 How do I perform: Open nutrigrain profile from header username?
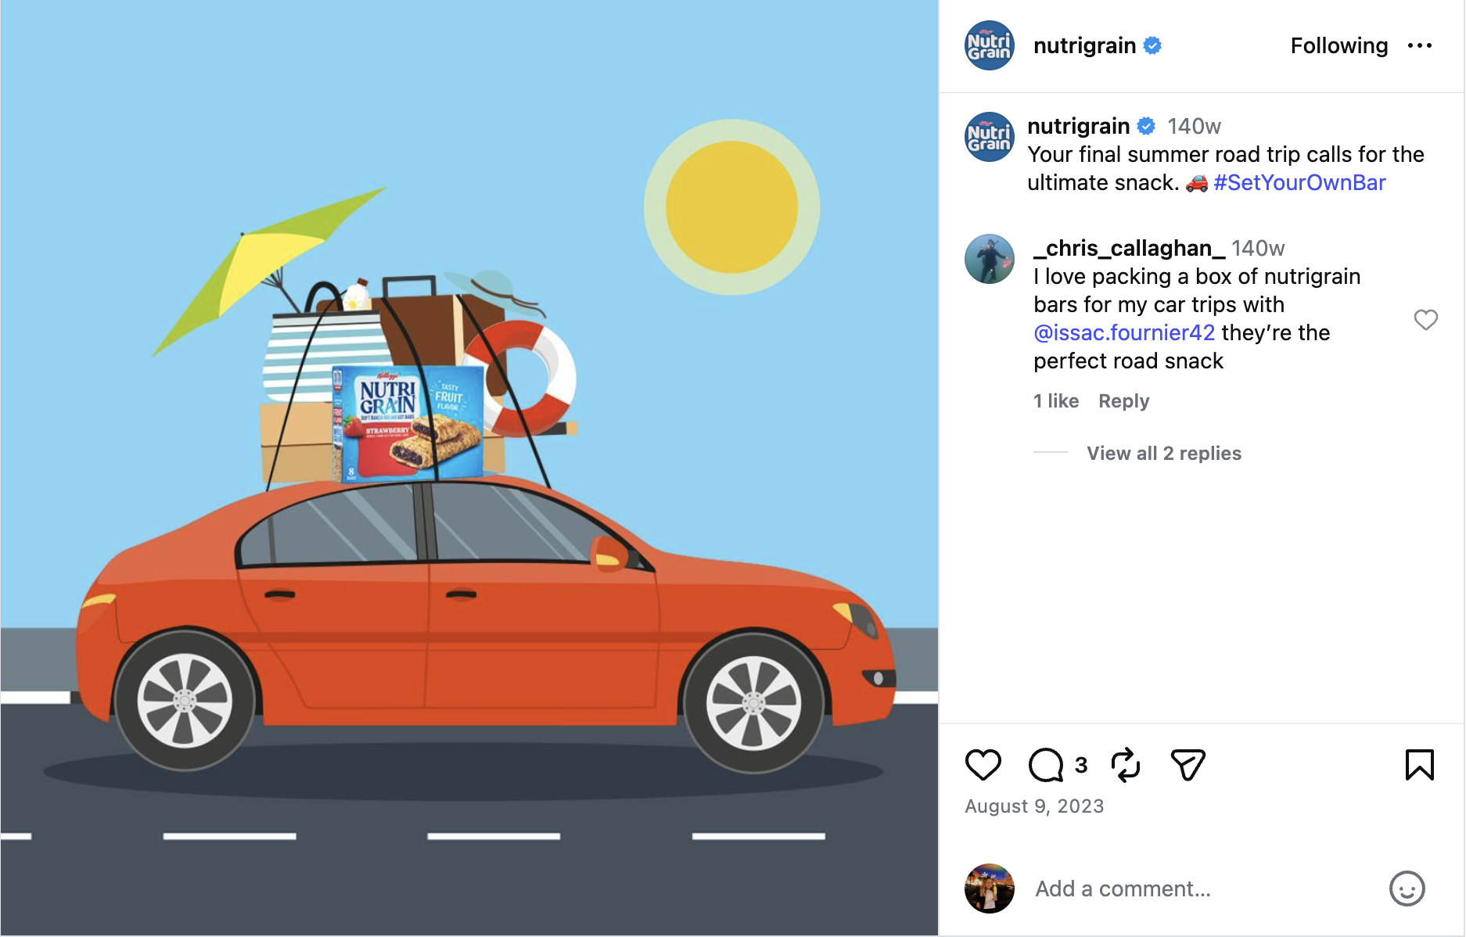(x=1084, y=46)
